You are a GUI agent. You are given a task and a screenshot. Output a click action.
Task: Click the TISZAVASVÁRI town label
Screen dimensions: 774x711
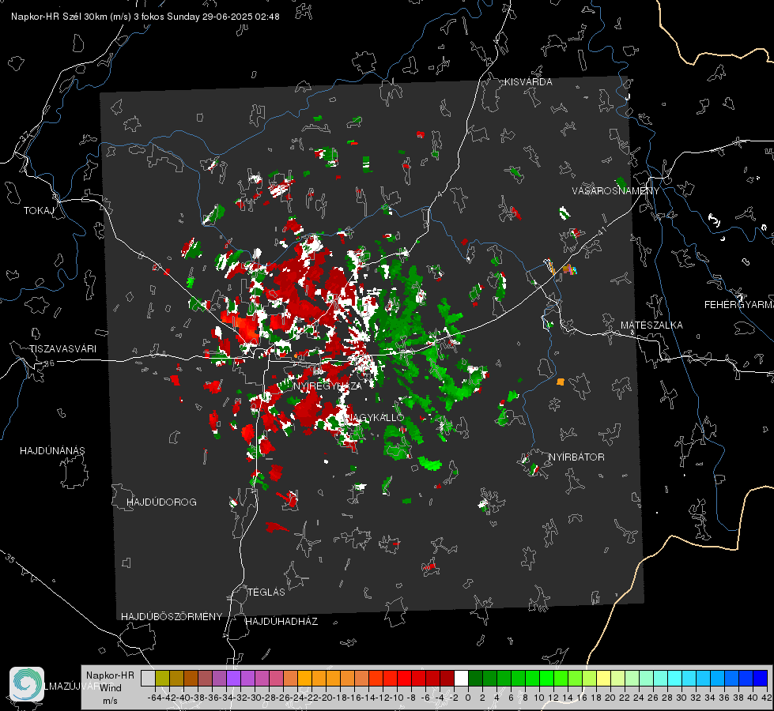pyautogui.click(x=62, y=349)
